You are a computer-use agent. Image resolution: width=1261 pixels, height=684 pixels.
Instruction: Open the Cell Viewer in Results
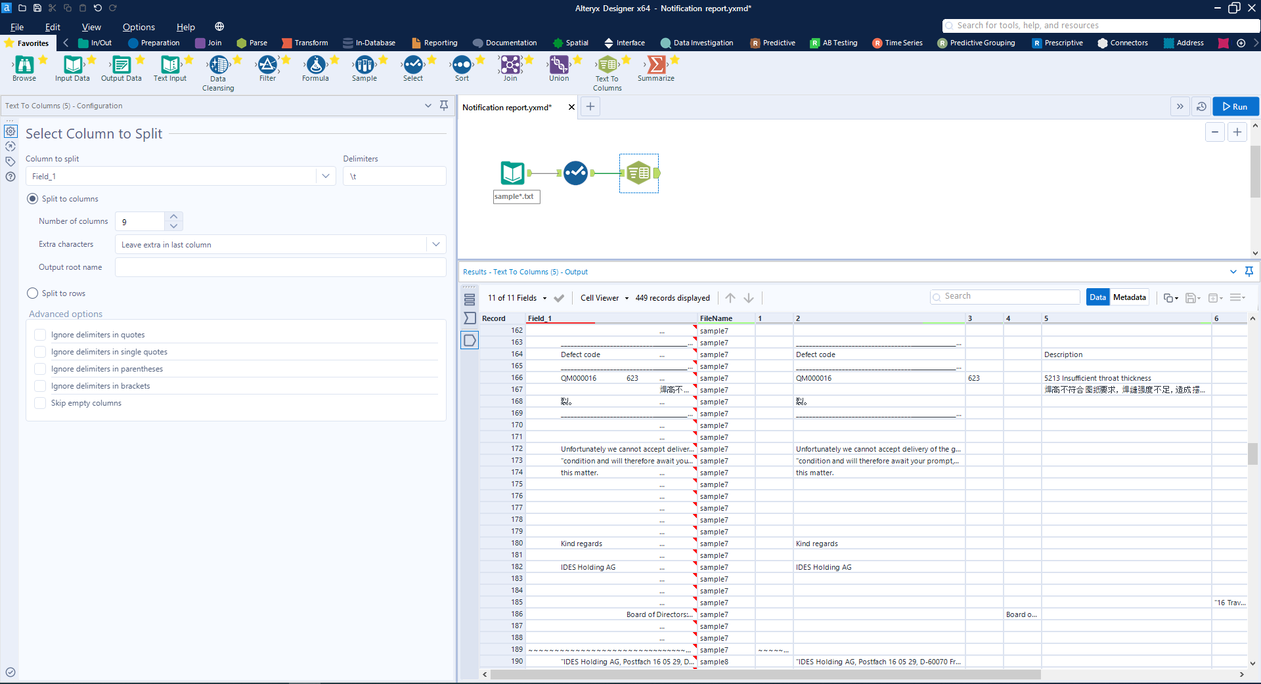pyautogui.click(x=600, y=297)
